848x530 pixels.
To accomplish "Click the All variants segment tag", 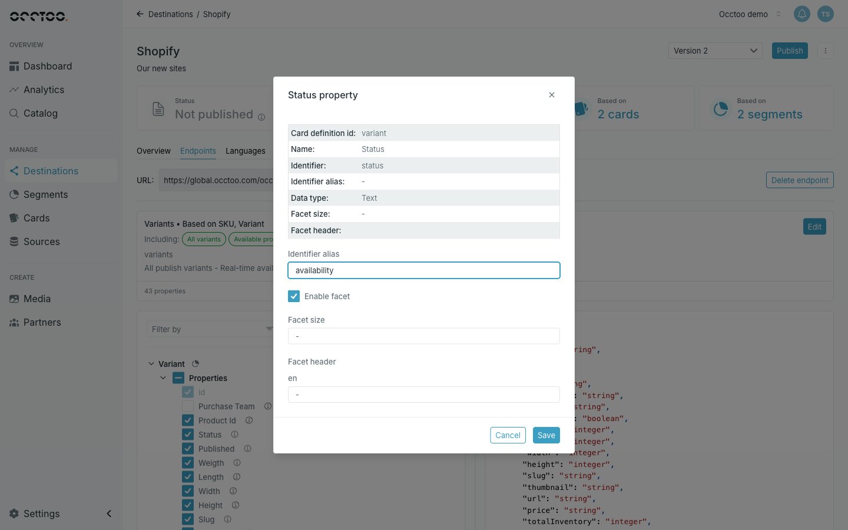I will 204,239.
